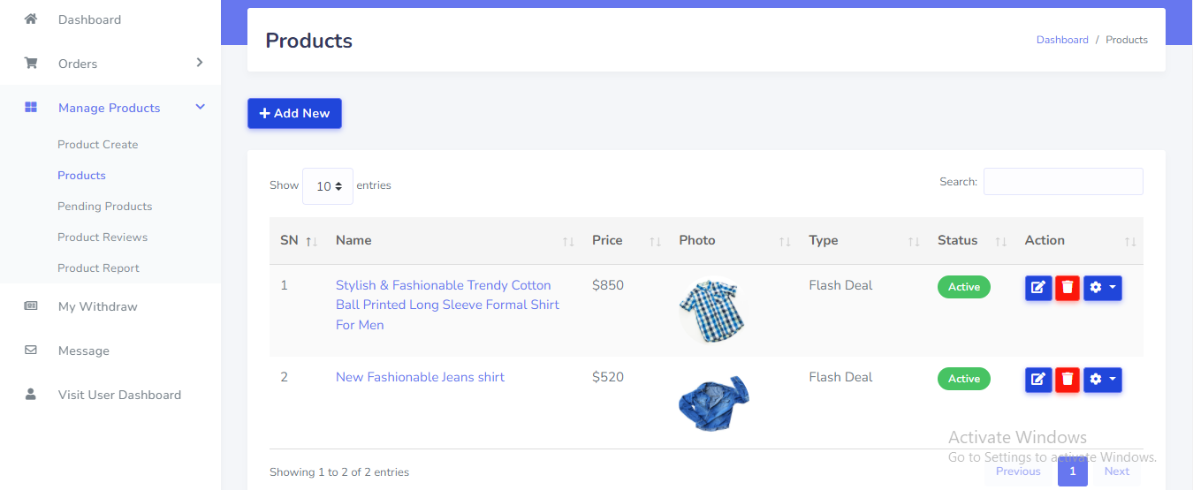Open settings dropdown for Jeans shirt row

pyautogui.click(x=1102, y=380)
